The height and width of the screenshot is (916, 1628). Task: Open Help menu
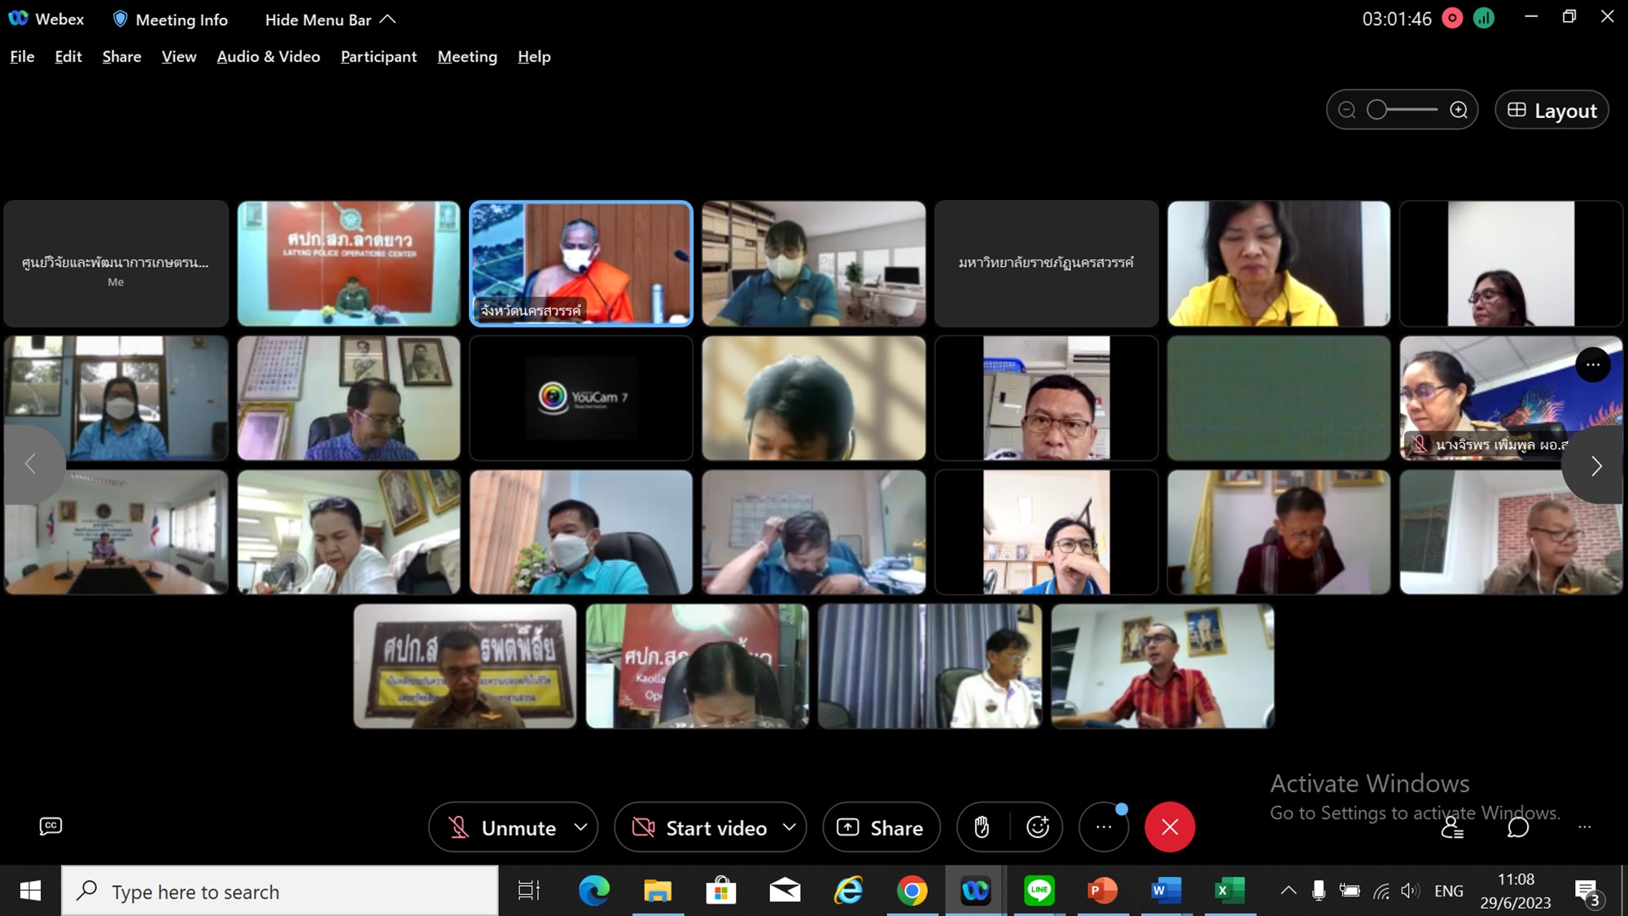(x=534, y=56)
